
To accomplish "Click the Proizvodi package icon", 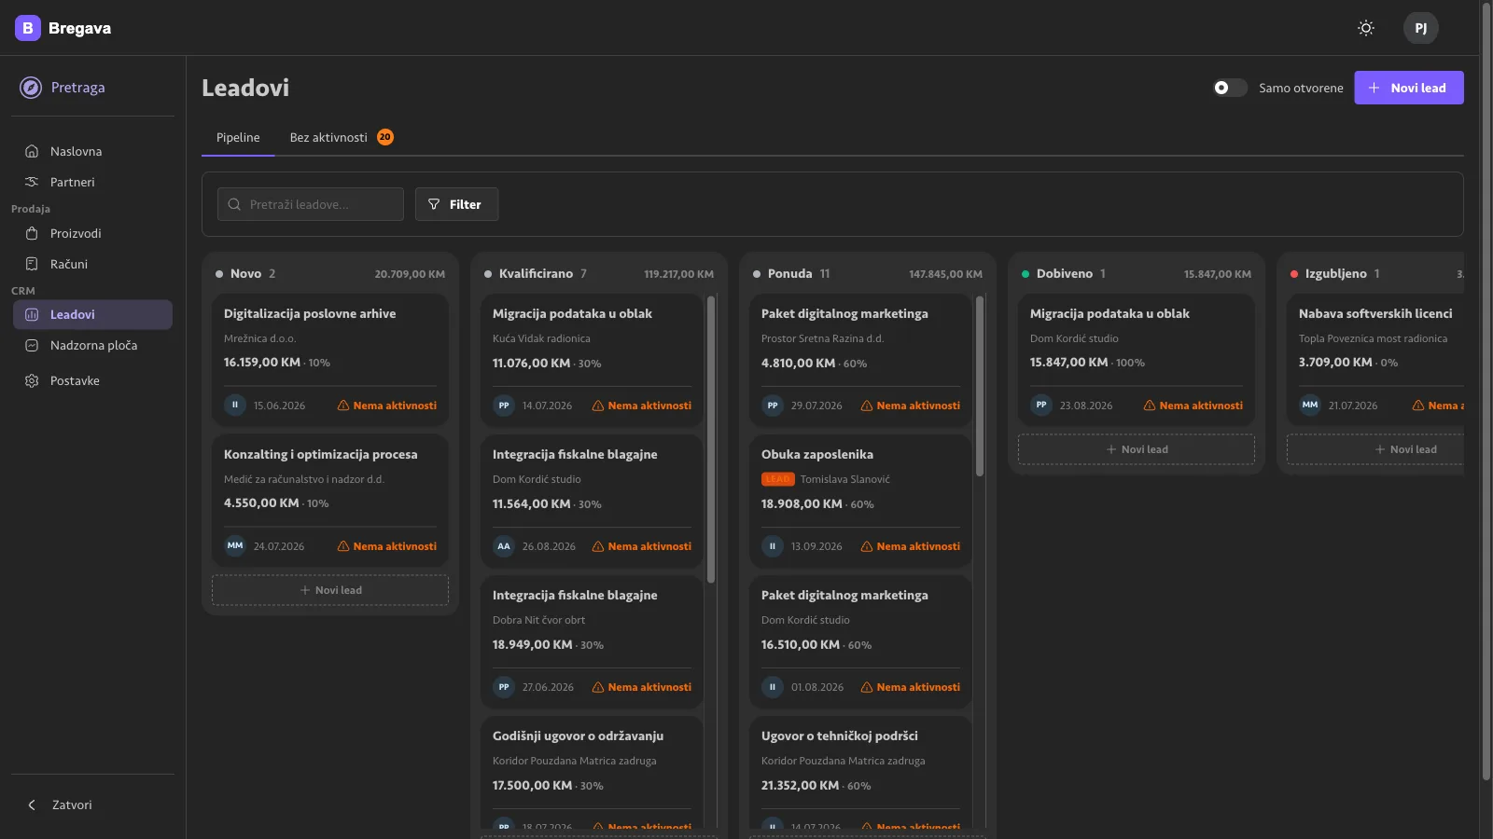I will (32, 233).
